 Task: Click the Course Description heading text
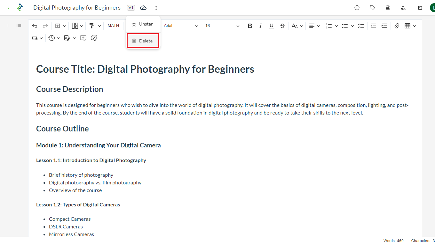[x=69, y=89]
